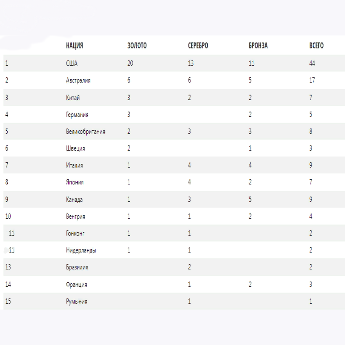Select the Нидерланды entry

pos(81,250)
